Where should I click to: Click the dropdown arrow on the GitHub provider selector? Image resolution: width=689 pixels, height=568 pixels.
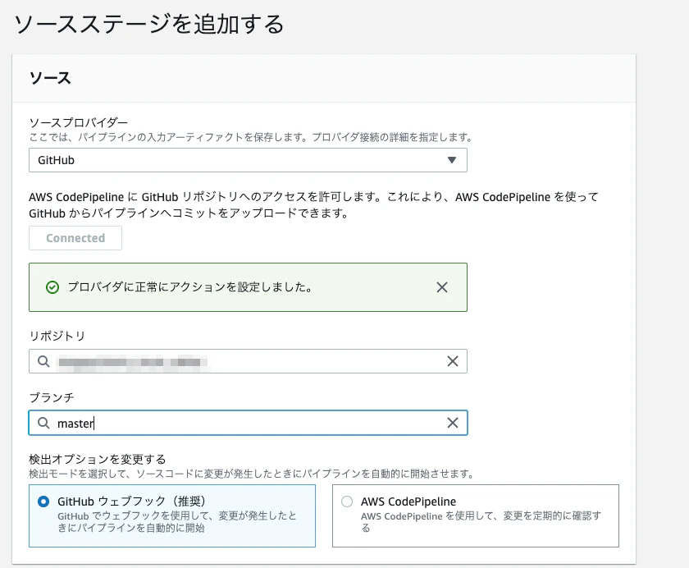(450, 161)
